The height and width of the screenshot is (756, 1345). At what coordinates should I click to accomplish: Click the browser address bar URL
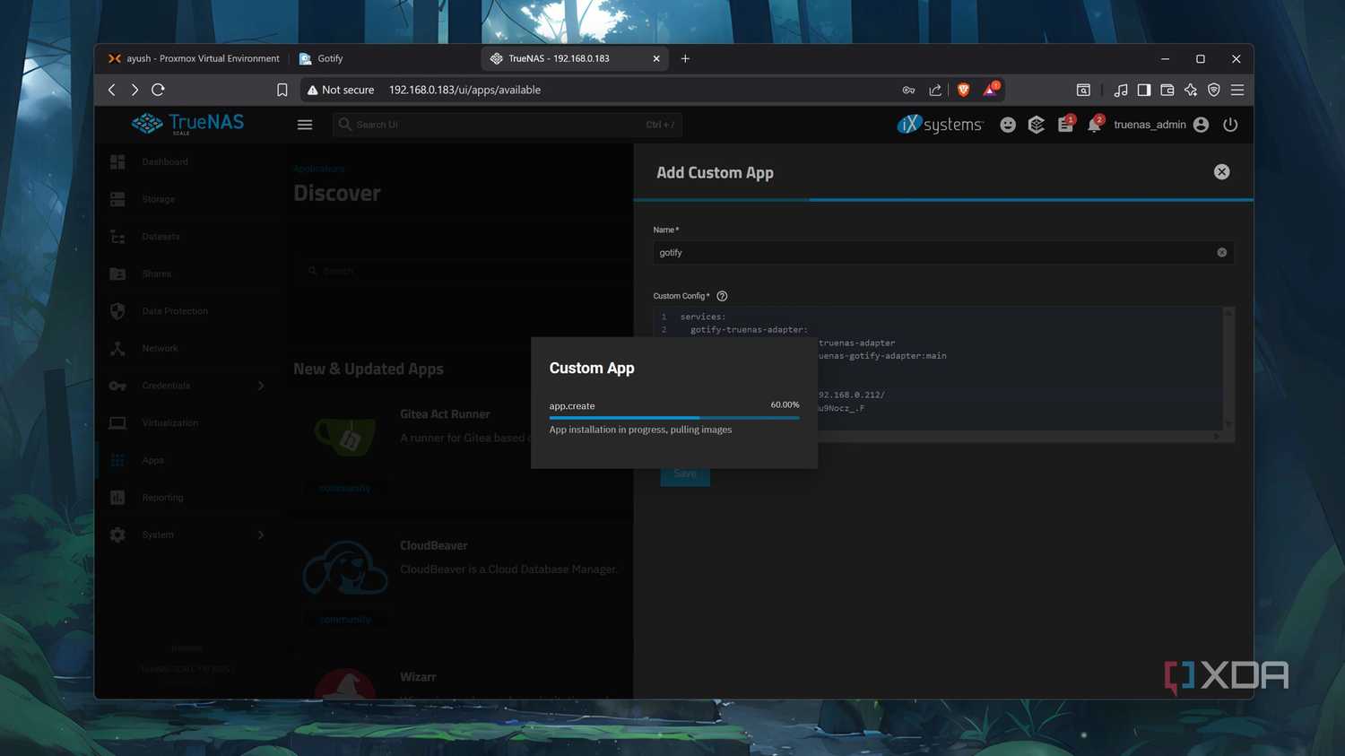pos(464,90)
